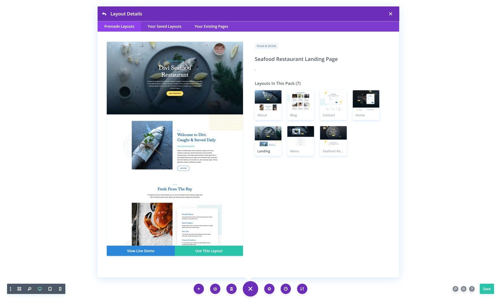
Task: Select the Menu layout thumbnail
Action: [x=300, y=141]
